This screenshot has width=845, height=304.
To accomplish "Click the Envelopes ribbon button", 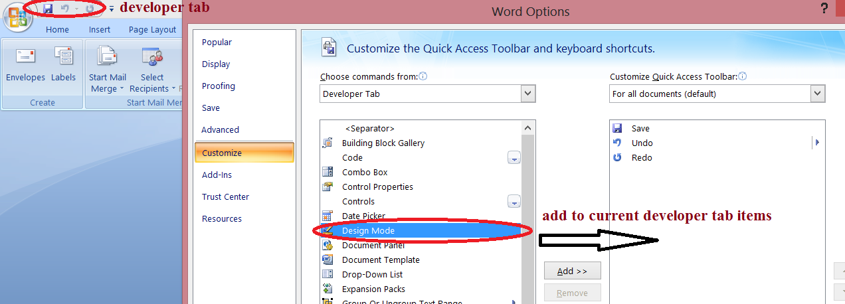I will click(x=25, y=65).
